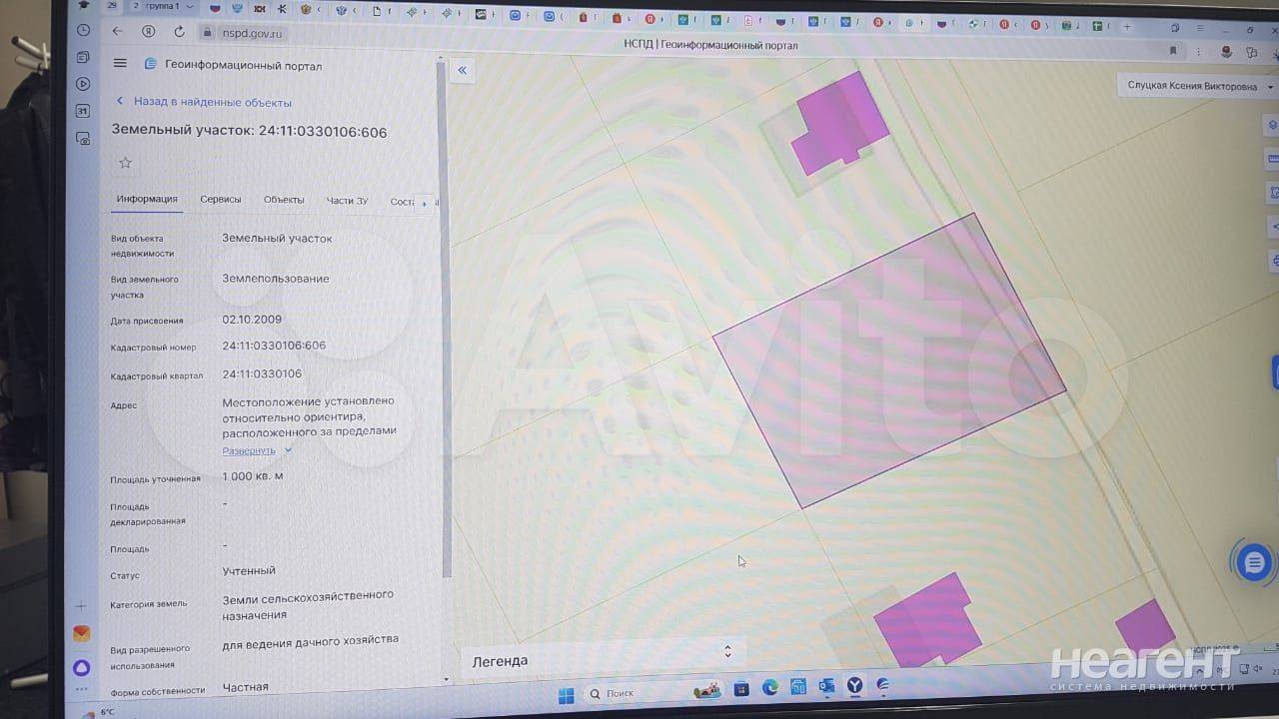
Task: Expand the full address via Развернуть
Action: pyautogui.click(x=249, y=450)
